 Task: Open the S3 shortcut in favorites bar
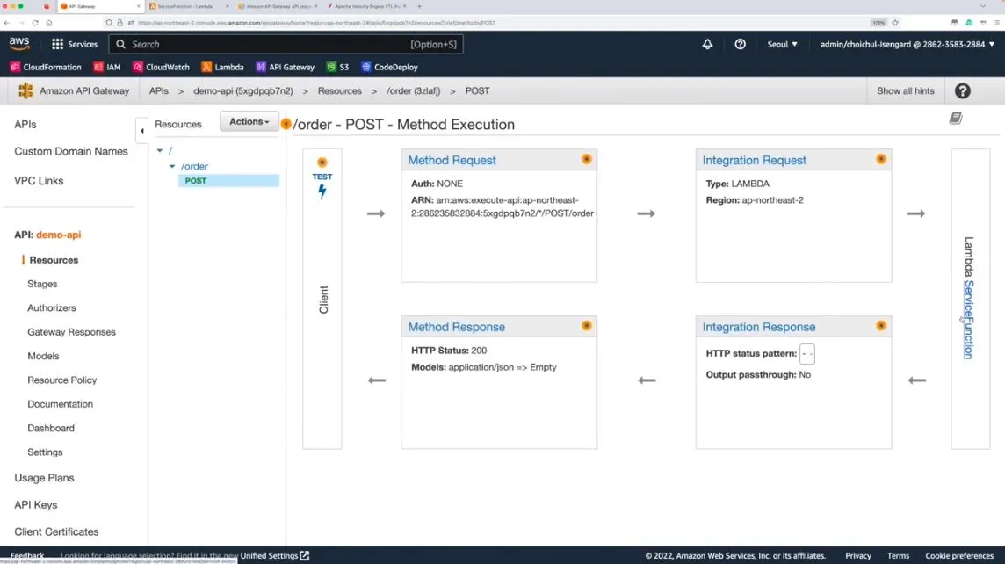338,67
